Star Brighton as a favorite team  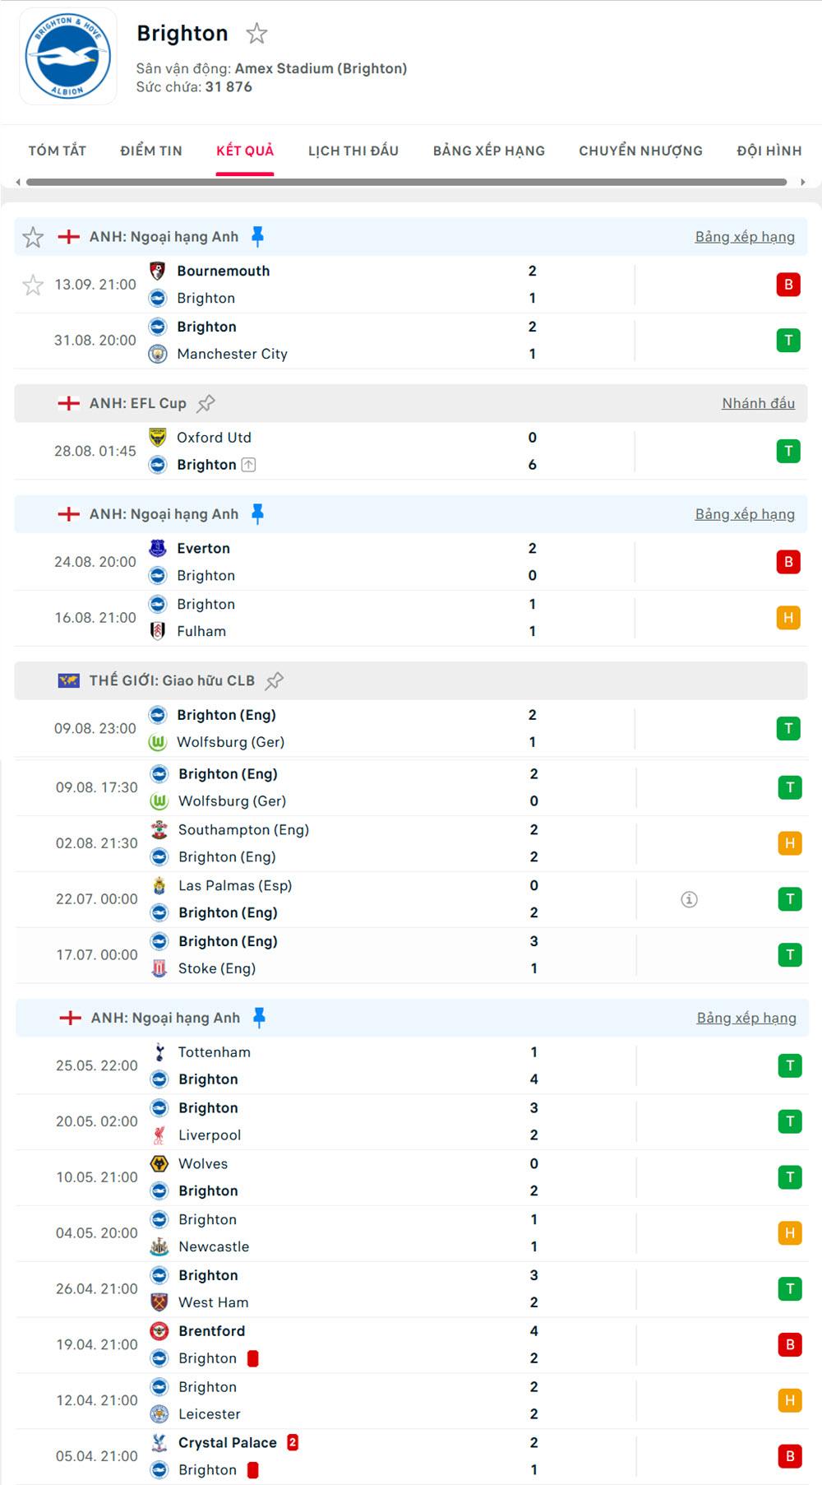pos(257,34)
